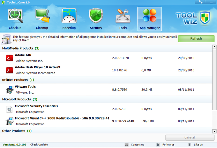Viewport: 217px width, 148px height.
Task: Open the Checkup module icon
Action: click(x=15, y=16)
